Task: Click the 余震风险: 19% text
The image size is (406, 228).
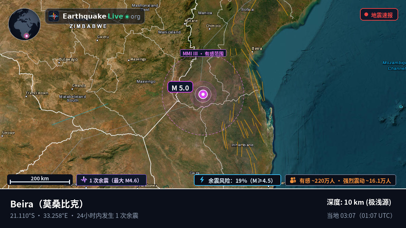Action: (241, 180)
